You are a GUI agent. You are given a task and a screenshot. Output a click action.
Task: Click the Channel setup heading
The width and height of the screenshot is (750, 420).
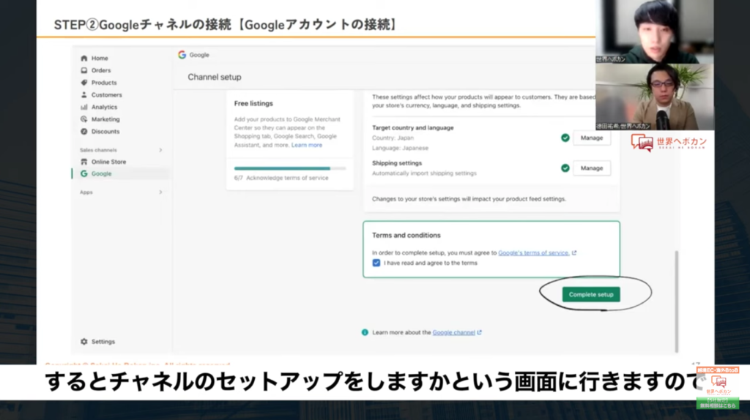click(x=215, y=77)
